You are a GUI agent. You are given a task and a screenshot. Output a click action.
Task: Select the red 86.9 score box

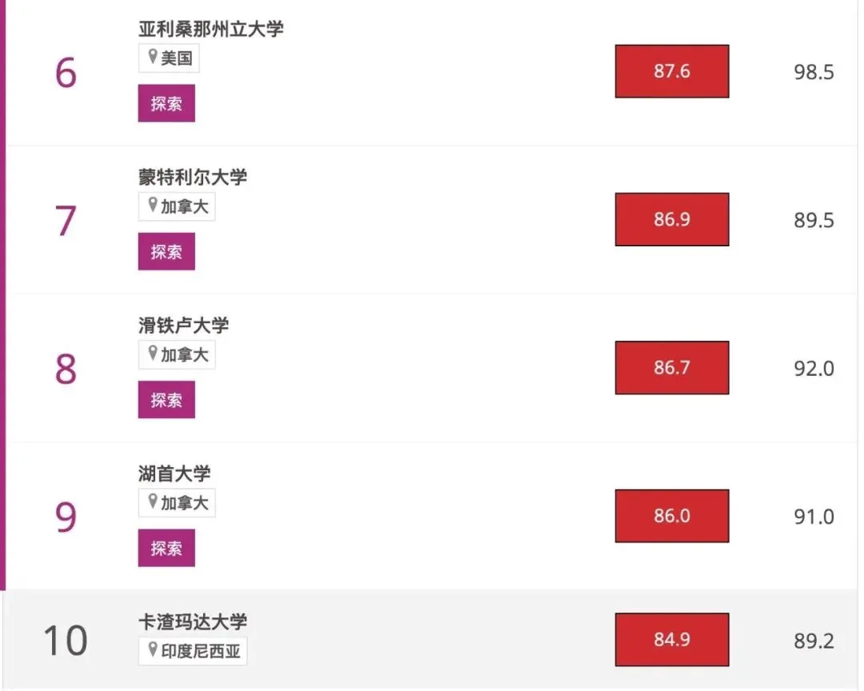(x=671, y=219)
